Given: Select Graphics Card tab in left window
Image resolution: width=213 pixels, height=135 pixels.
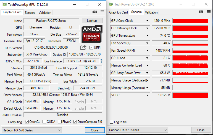Looking at the screenshot, I should pos(12,12).
